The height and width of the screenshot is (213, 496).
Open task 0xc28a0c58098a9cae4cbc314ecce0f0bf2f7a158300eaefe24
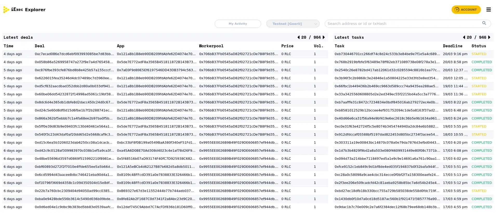click(387, 175)
